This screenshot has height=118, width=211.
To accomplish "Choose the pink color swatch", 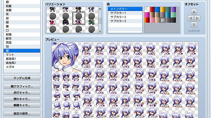I will [x=152, y=20].
